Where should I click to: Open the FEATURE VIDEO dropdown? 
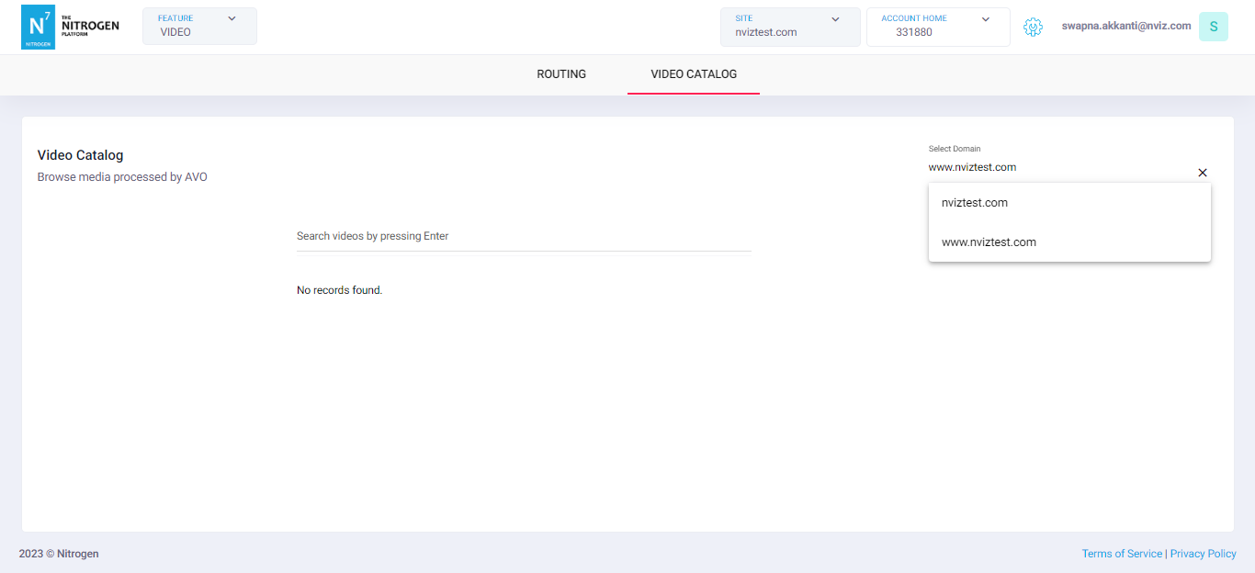point(199,26)
